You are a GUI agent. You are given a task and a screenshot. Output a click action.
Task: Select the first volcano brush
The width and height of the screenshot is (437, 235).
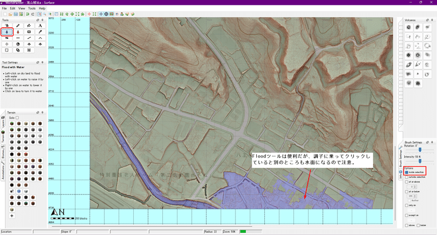pyautogui.click(x=409, y=27)
